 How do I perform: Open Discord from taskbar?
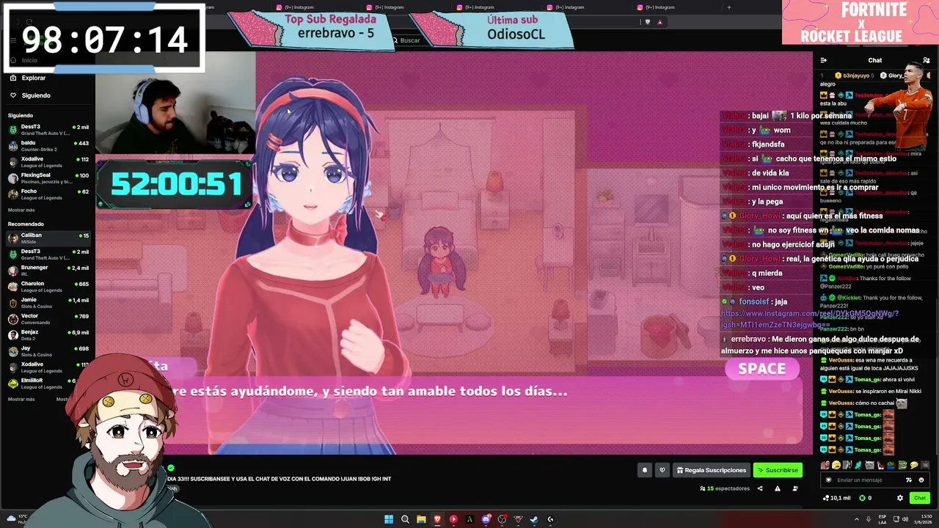tap(486, 519)
